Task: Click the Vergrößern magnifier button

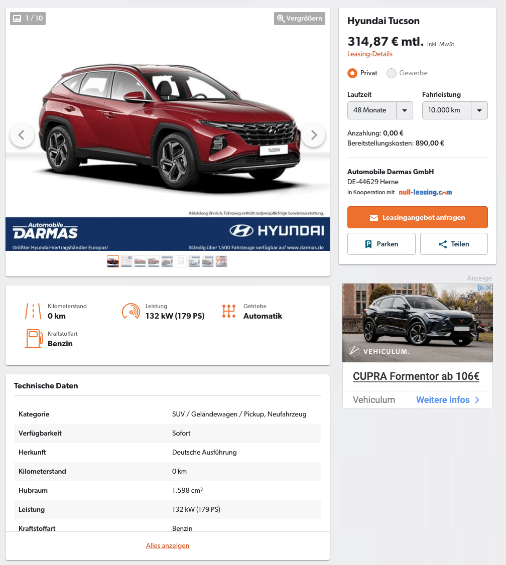Action: (300, 19)
